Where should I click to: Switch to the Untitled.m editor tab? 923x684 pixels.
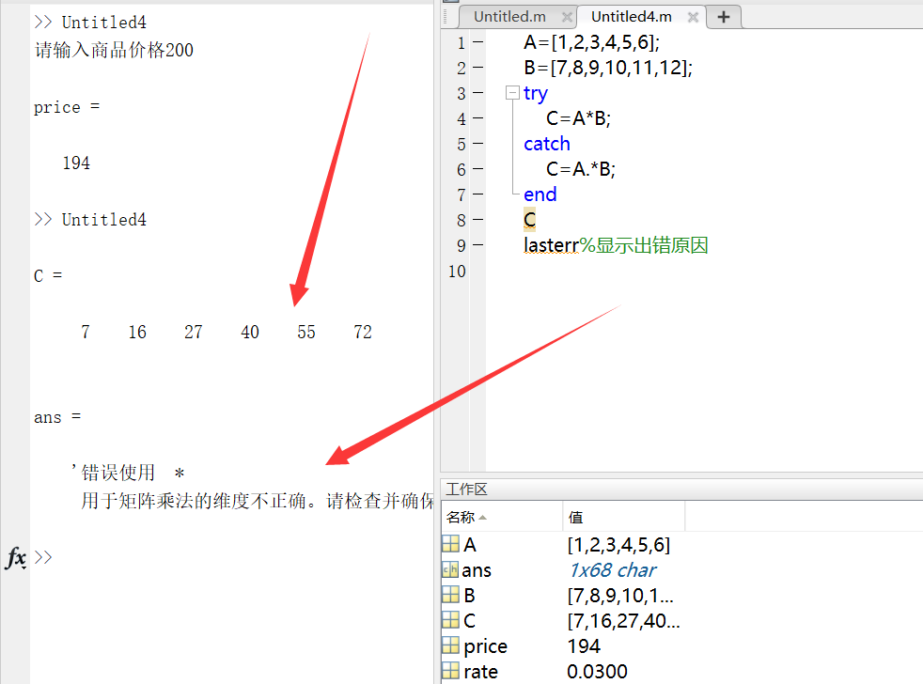tap(509, 17)
